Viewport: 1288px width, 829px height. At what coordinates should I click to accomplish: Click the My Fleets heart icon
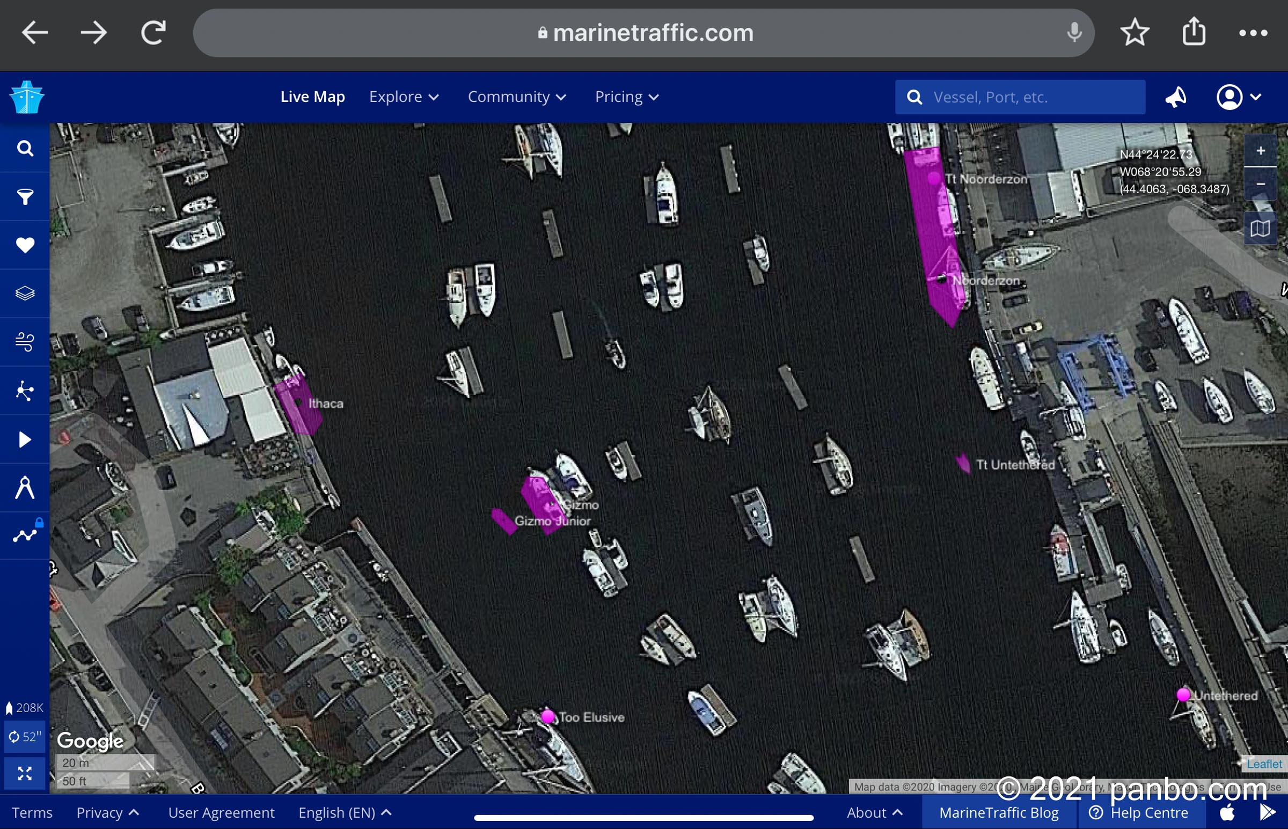(25, 245)
